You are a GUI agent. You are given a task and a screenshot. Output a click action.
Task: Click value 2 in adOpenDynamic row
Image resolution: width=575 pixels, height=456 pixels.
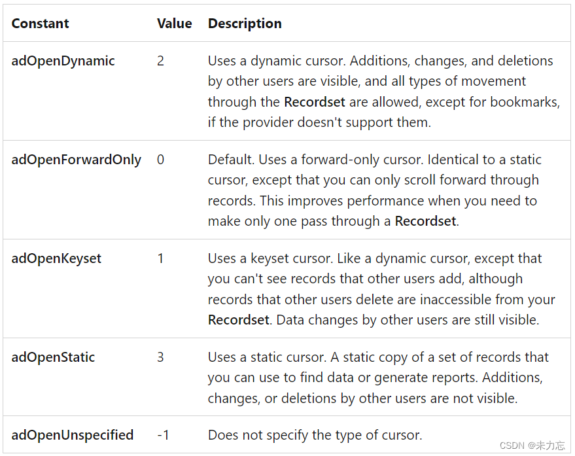click(161, 61)
